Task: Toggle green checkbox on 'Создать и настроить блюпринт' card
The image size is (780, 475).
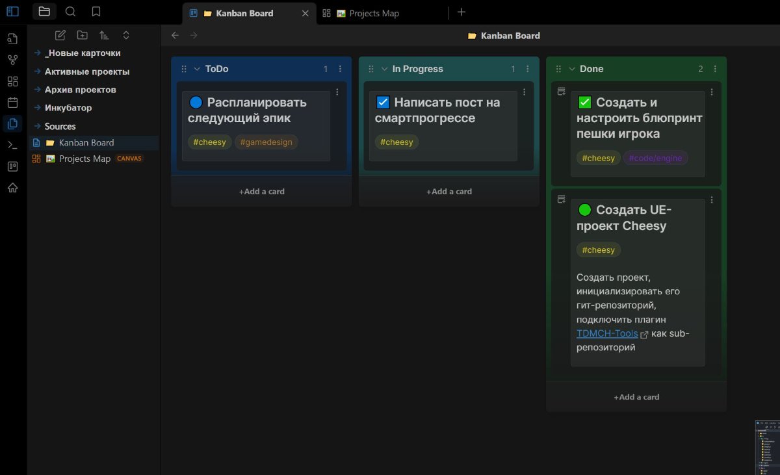Action: coord(584,102)
